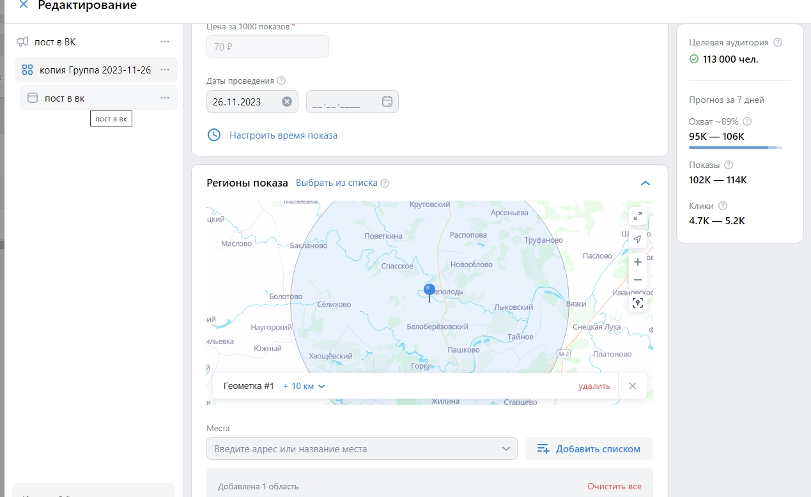The height and width of the screenshot is (497, 811).
Task: Open options menu for ad пост в вк
Action: tap(165, 98)
